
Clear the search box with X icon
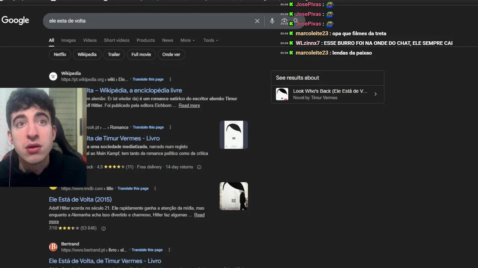click(x=257, y=21)
